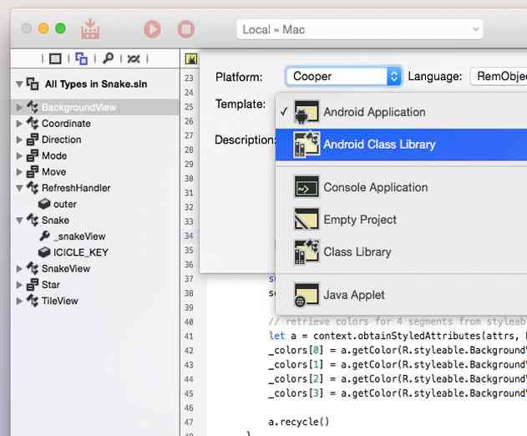Click the wrench icon beside _snakeView

pyautogui.click(x=45, y=236)
